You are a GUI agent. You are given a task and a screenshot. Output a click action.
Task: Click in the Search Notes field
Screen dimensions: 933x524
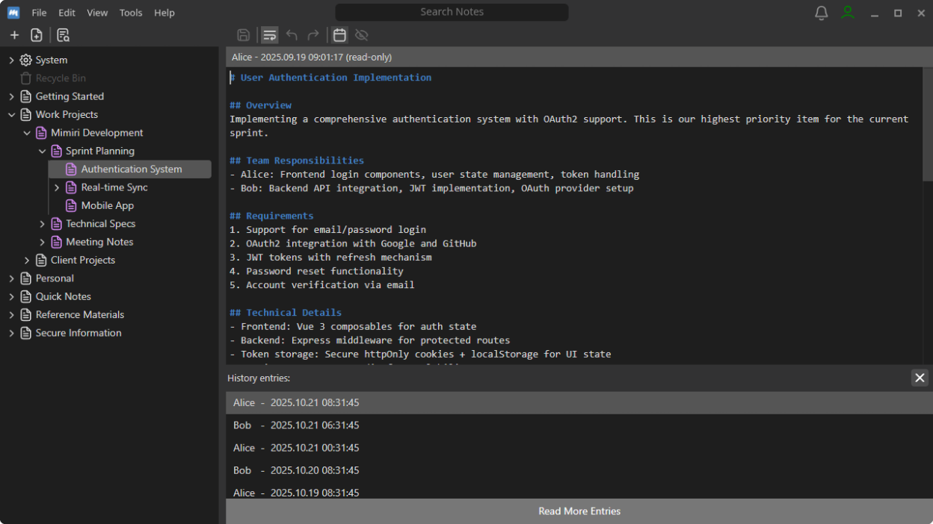[452, 12]
